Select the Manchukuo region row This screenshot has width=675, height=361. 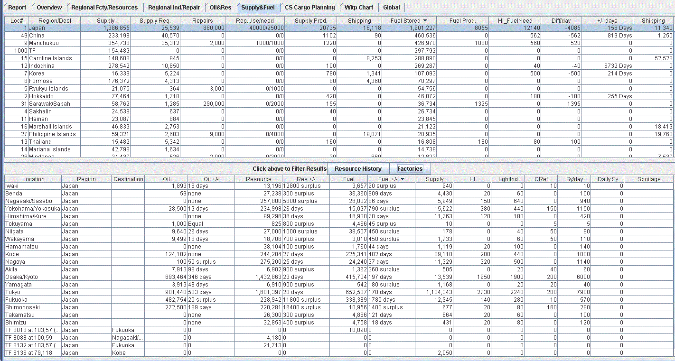point(339,43)
